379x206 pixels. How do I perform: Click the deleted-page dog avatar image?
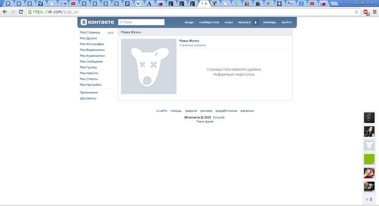[x=149, y=66]
